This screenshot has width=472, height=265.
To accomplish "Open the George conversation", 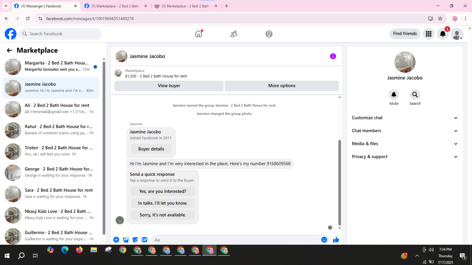I will (x=51, y=173).
